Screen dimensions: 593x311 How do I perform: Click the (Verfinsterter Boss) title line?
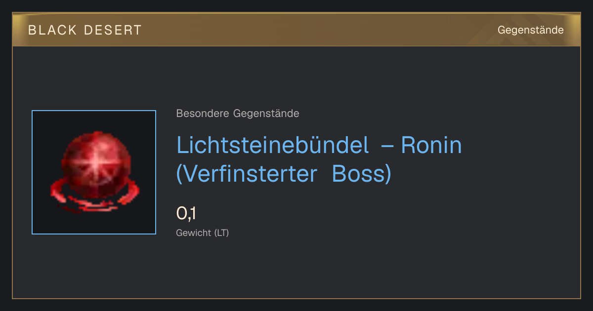284,174
